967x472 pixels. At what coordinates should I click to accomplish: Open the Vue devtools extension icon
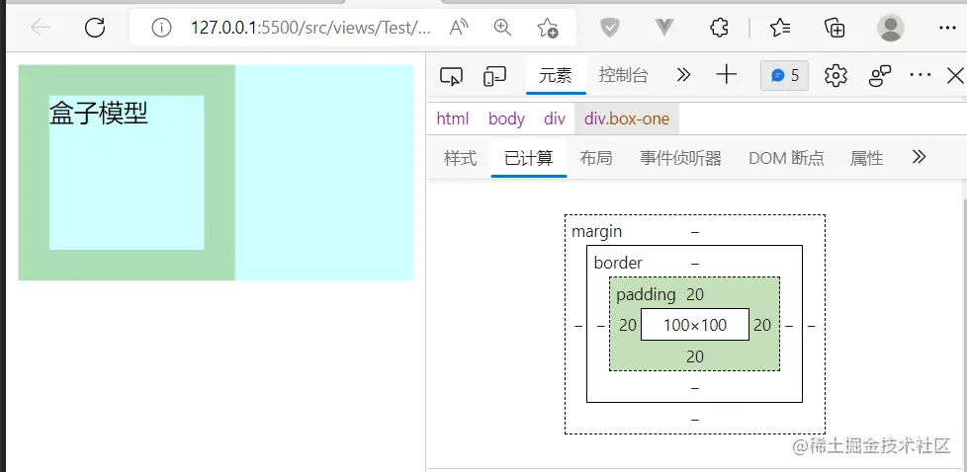[664, 28]
